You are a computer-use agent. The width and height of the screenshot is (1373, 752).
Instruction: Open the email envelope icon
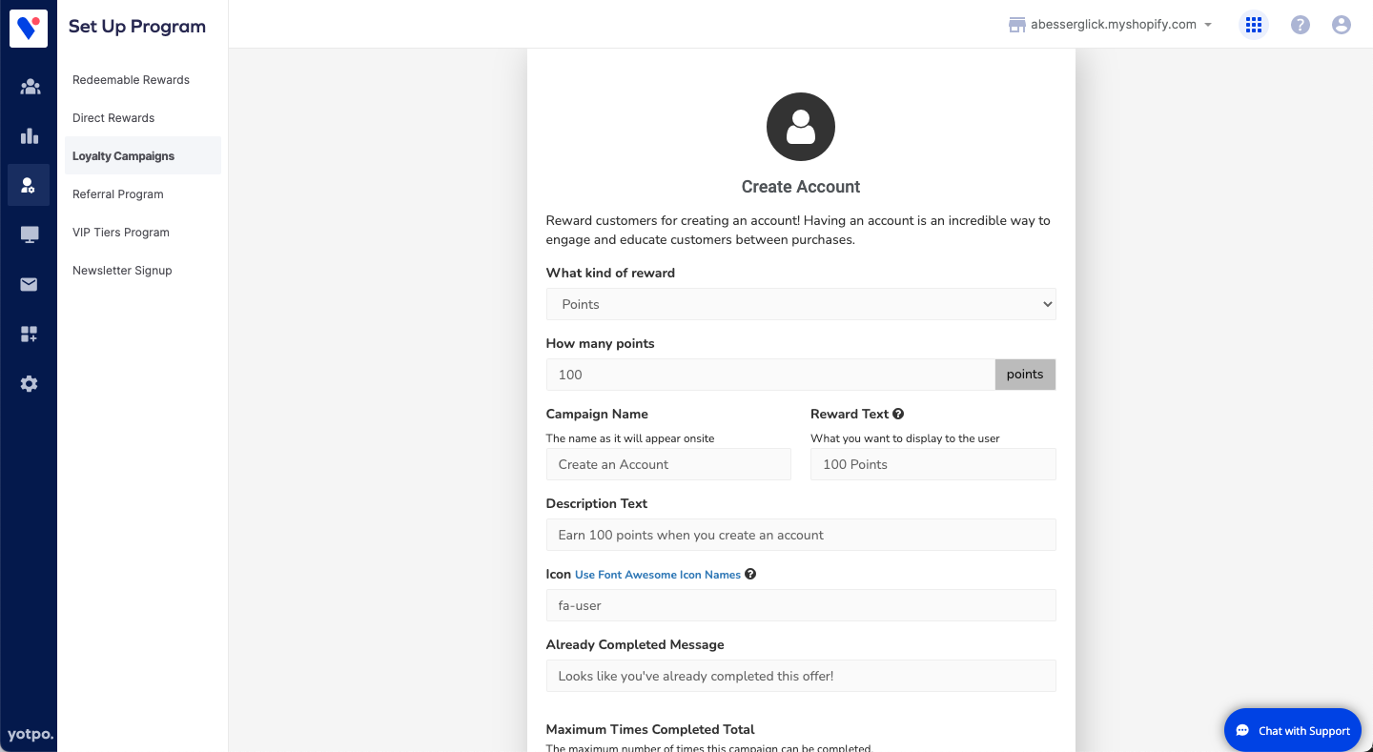(x=30, y=284)
